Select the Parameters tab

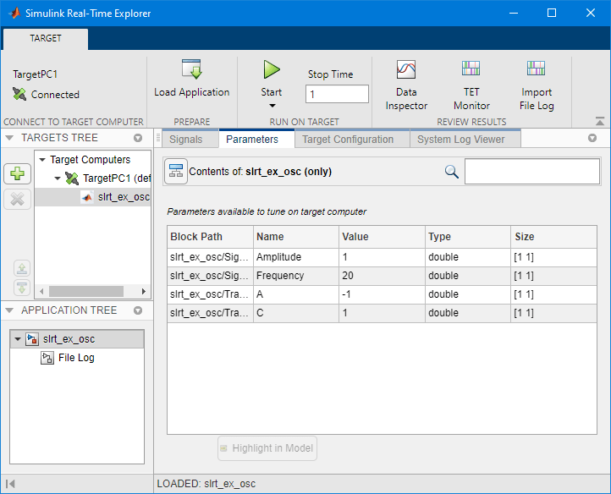tap(256, 139)
